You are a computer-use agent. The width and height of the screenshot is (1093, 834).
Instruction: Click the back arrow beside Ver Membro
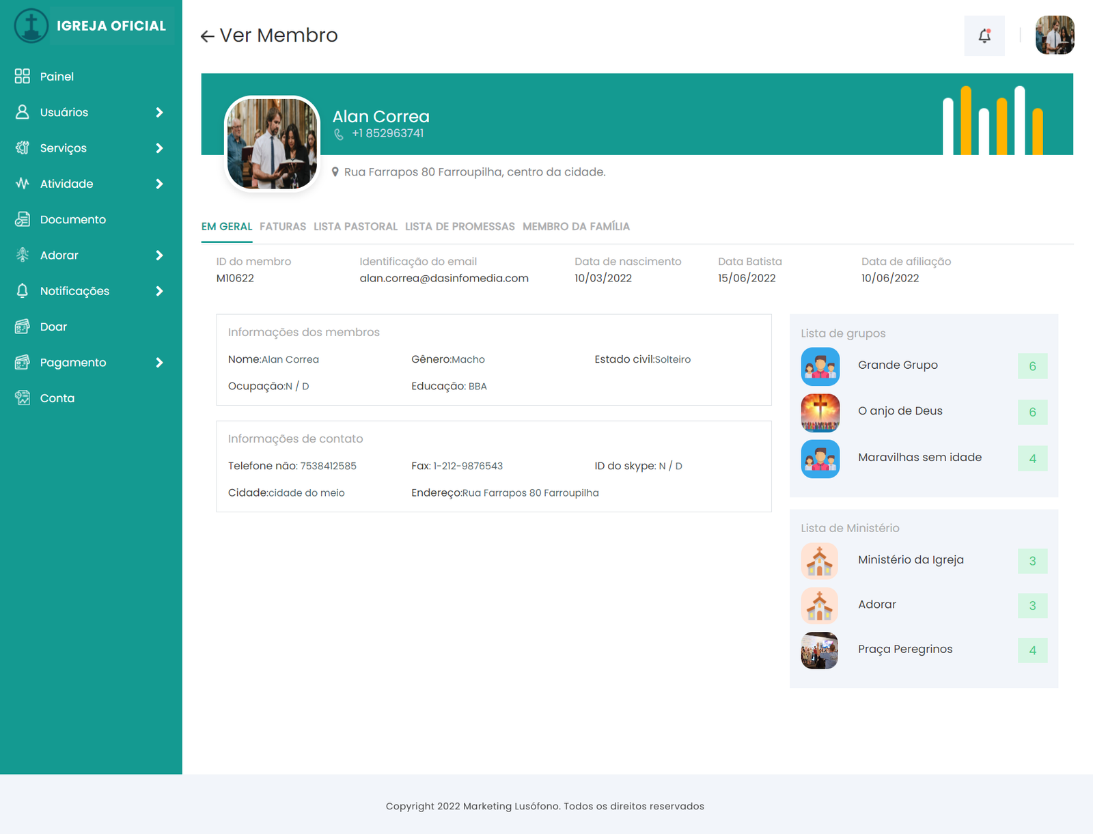pos(208,36)
